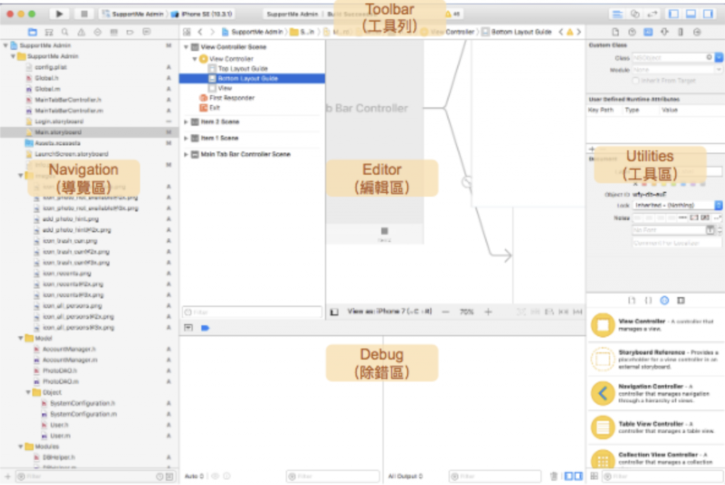The width and height of the screenshot is (725, 485).
Task: Expand the Item 1 Scene
Action: pos(186,138)
